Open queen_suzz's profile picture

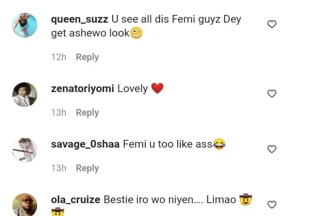[25, 25]
